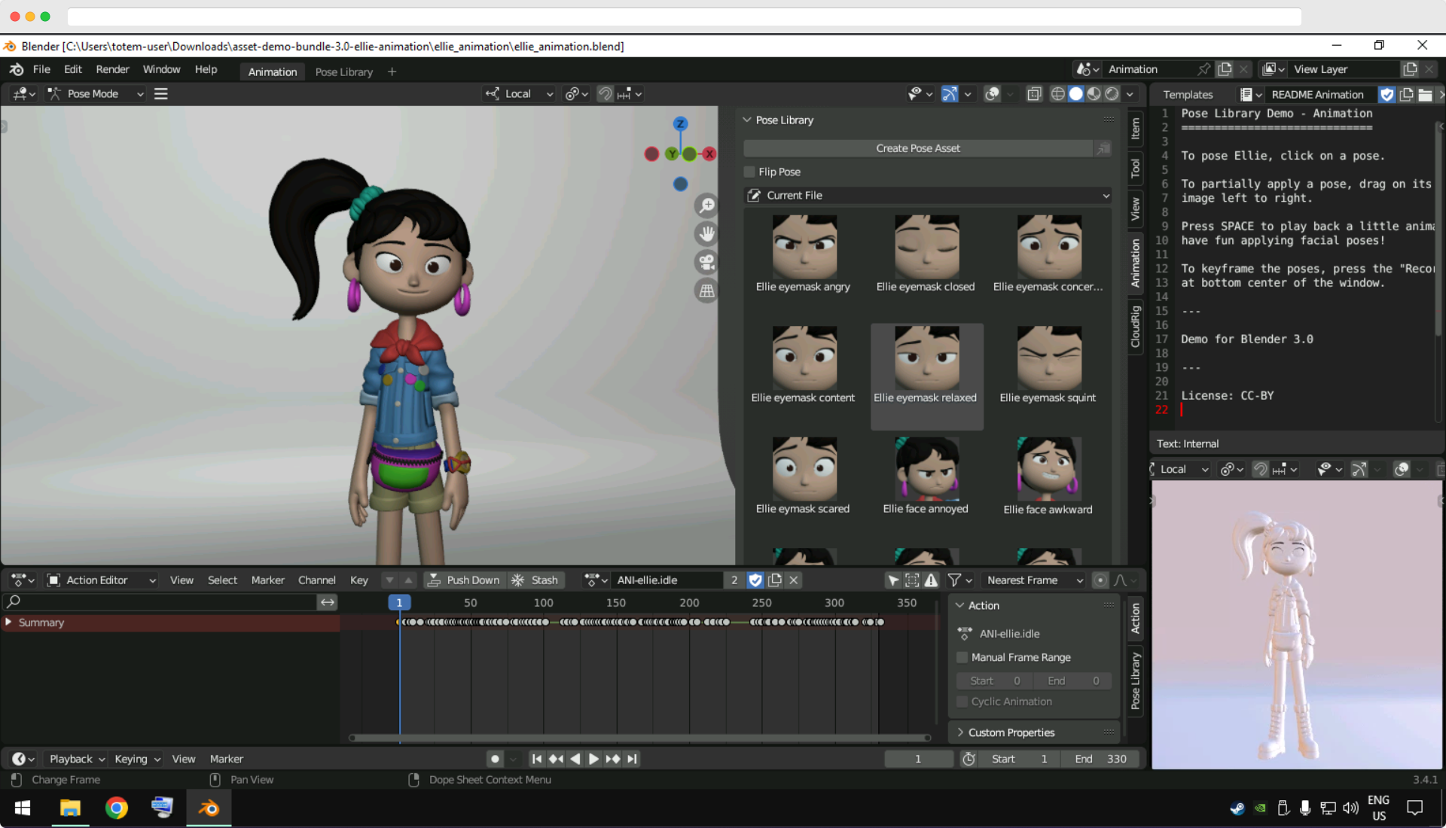Select rendered viewport shading
This screenshot has height=828, width=1446.
click(1112, 94)
